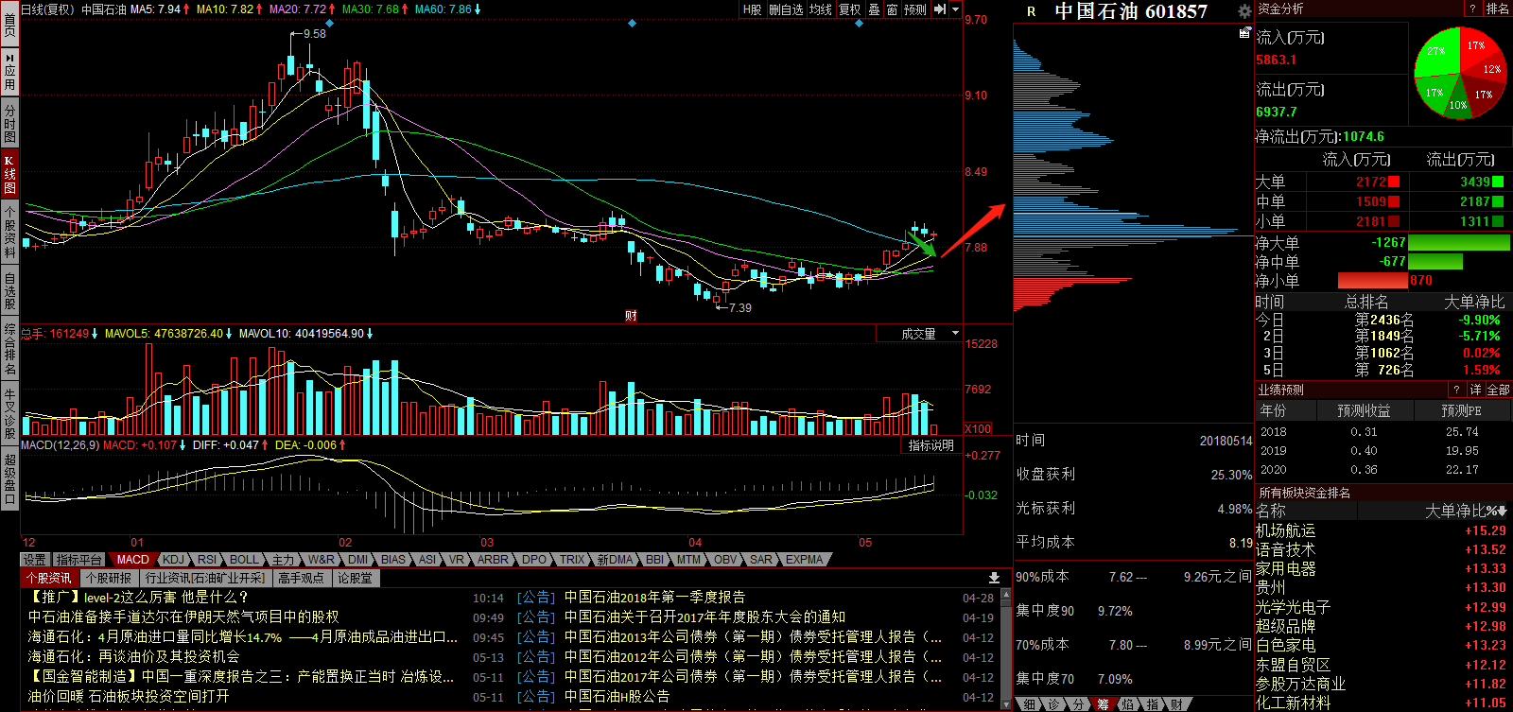Click the 财 marker on the K-line chart

point(631,316)
